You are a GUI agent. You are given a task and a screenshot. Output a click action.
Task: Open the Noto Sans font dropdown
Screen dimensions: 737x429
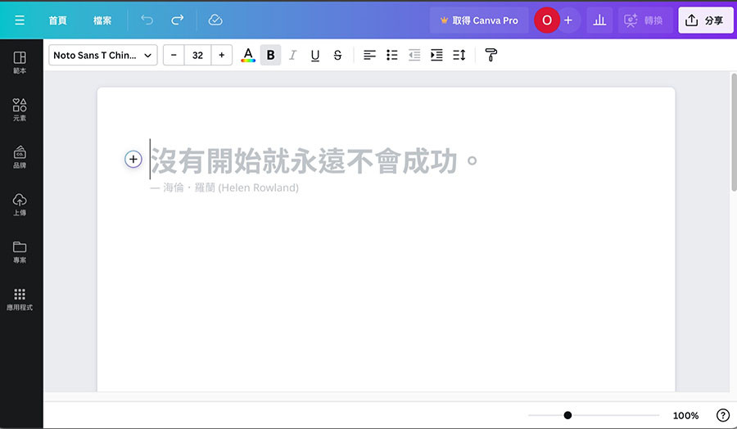pos(103,55)
